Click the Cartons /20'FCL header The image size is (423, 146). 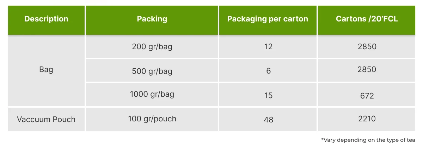point(367,19)
